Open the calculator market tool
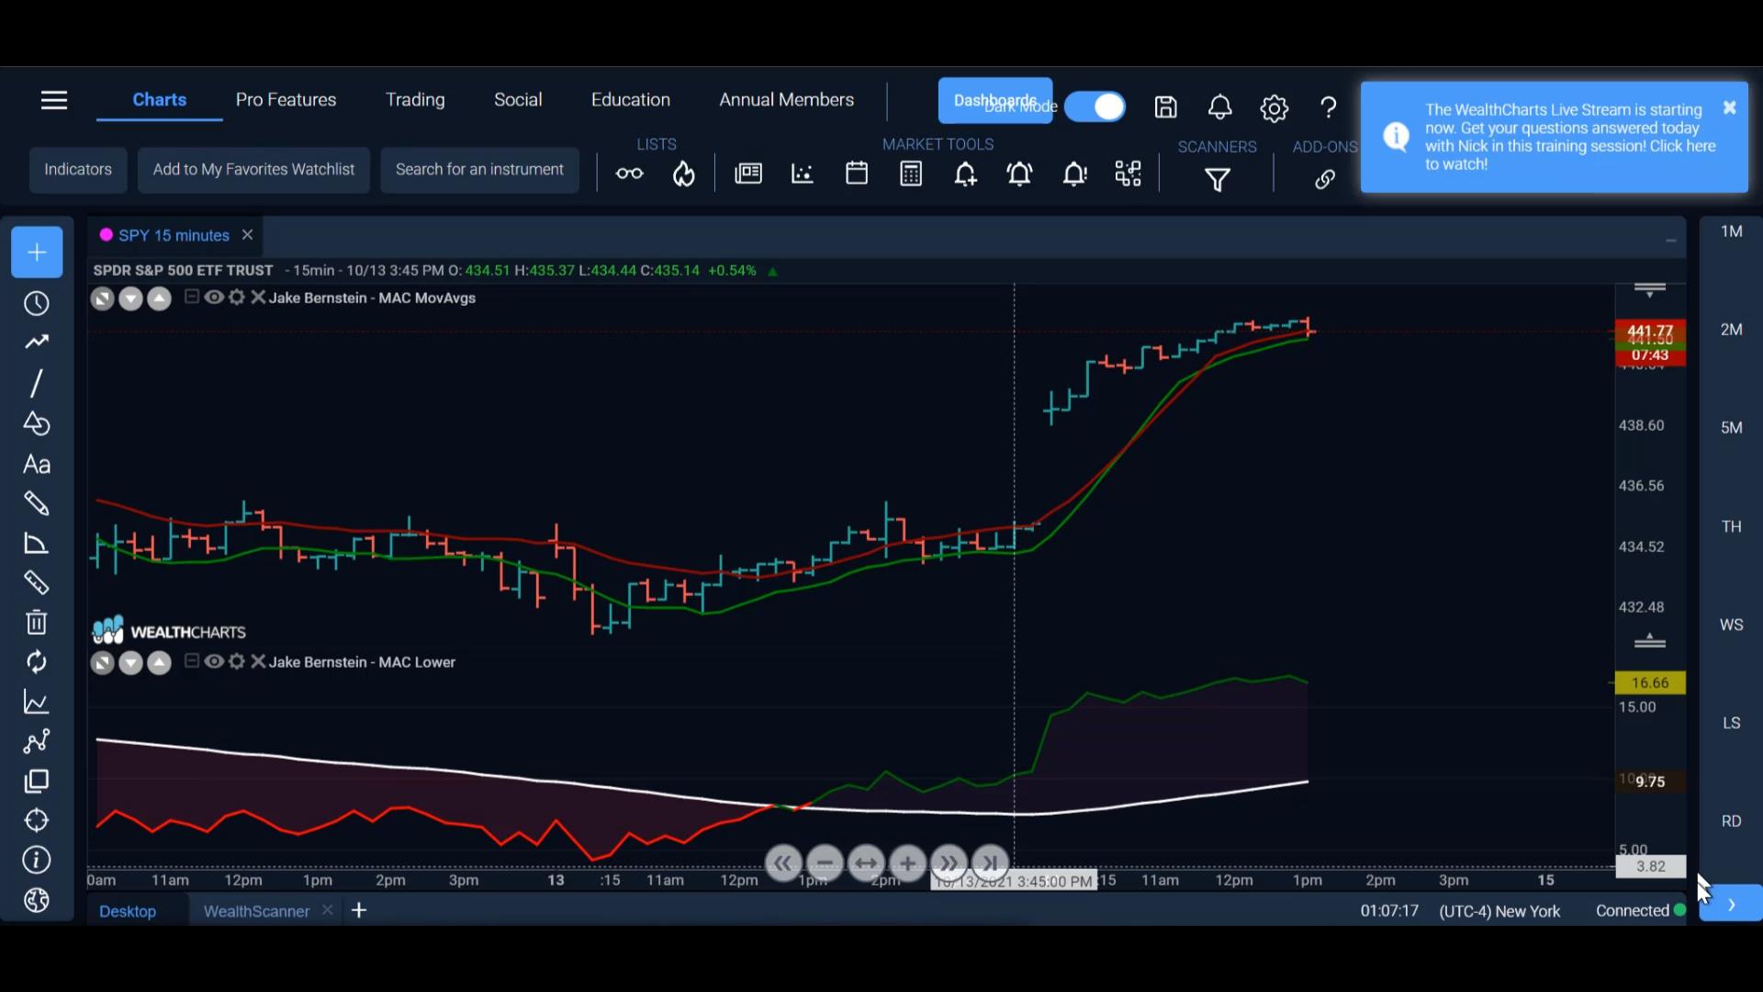 (x=911, y=174)
